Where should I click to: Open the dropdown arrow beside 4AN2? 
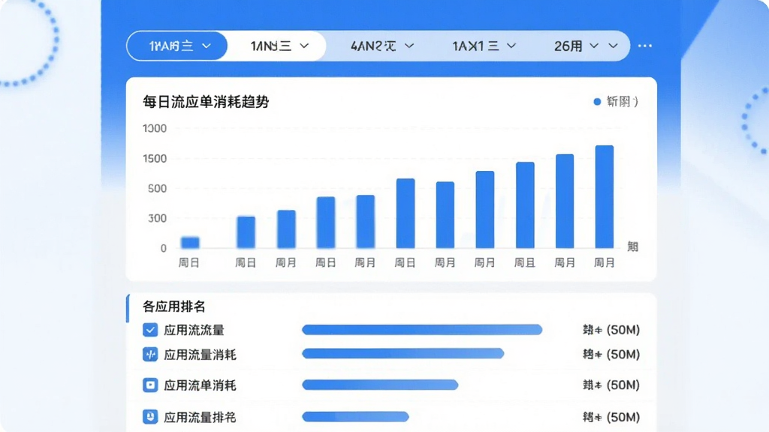pyautogui.click(x=409, y=46)
